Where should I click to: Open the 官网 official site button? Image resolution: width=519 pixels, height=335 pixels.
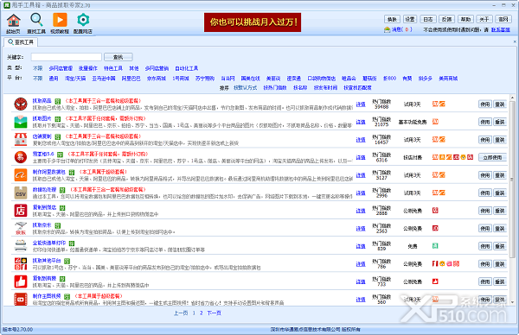503,19
